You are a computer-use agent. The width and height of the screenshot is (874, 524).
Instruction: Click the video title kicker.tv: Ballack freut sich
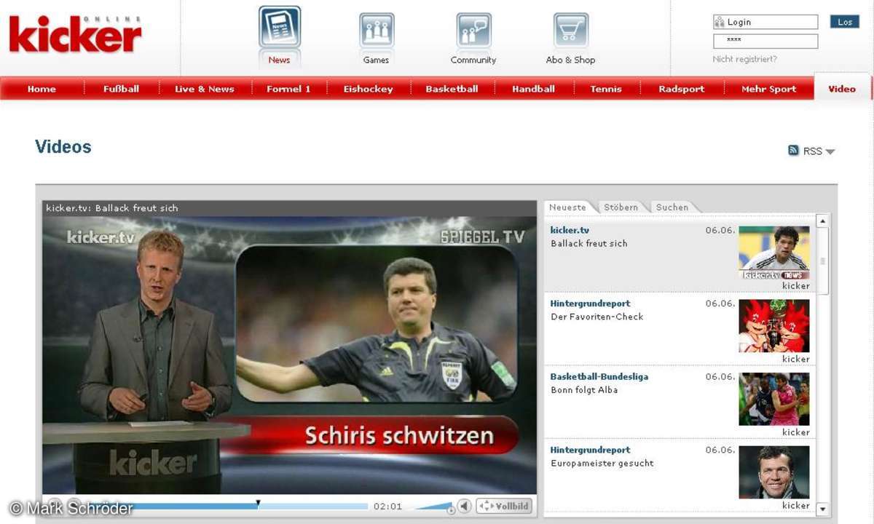tap(112, 208)
